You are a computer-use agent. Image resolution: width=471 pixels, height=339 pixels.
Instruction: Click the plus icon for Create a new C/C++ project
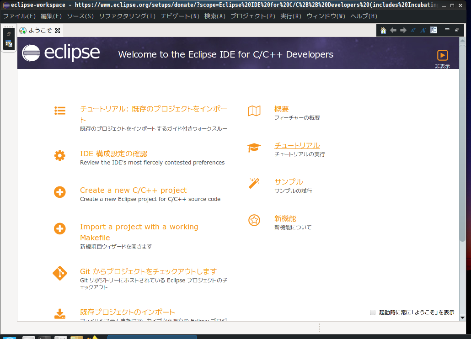tap(60, 192)
